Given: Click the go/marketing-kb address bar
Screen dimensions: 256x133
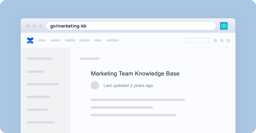Looking at the screenshot, I should coord(131,26).
